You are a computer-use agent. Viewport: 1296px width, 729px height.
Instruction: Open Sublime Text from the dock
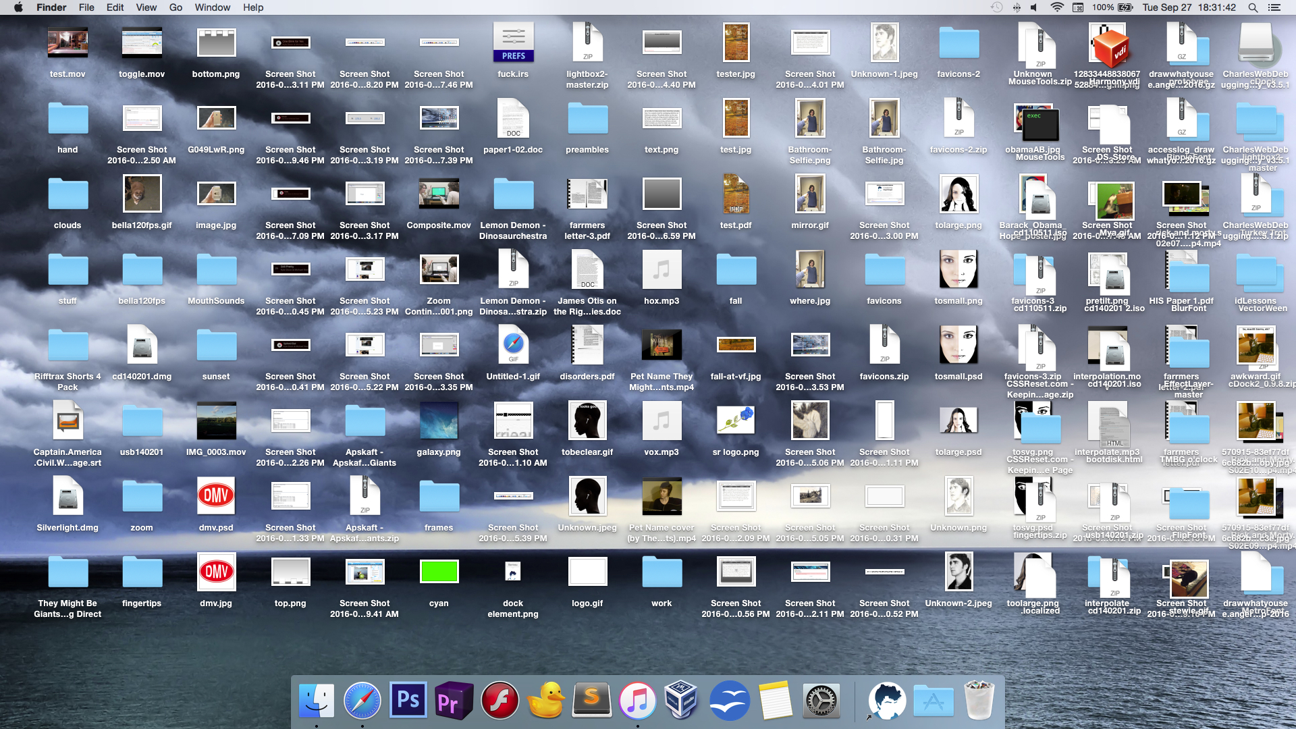(x=591, y=700)
